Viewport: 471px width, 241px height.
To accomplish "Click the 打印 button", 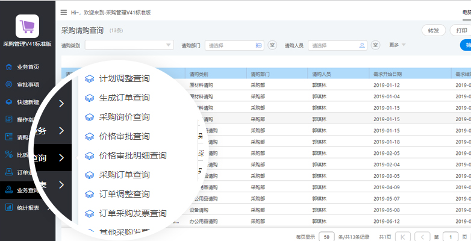I will click(x=461, y=30).
